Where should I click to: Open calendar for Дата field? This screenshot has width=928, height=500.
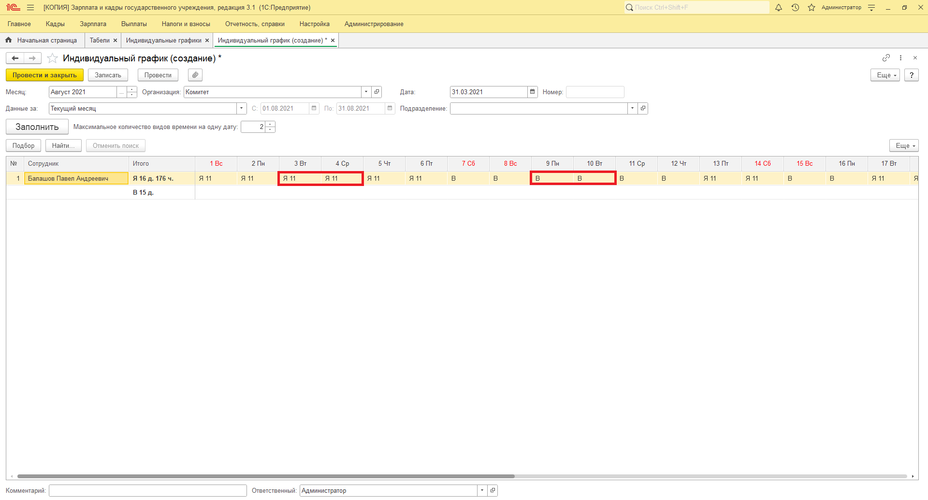tap(532, 92)
